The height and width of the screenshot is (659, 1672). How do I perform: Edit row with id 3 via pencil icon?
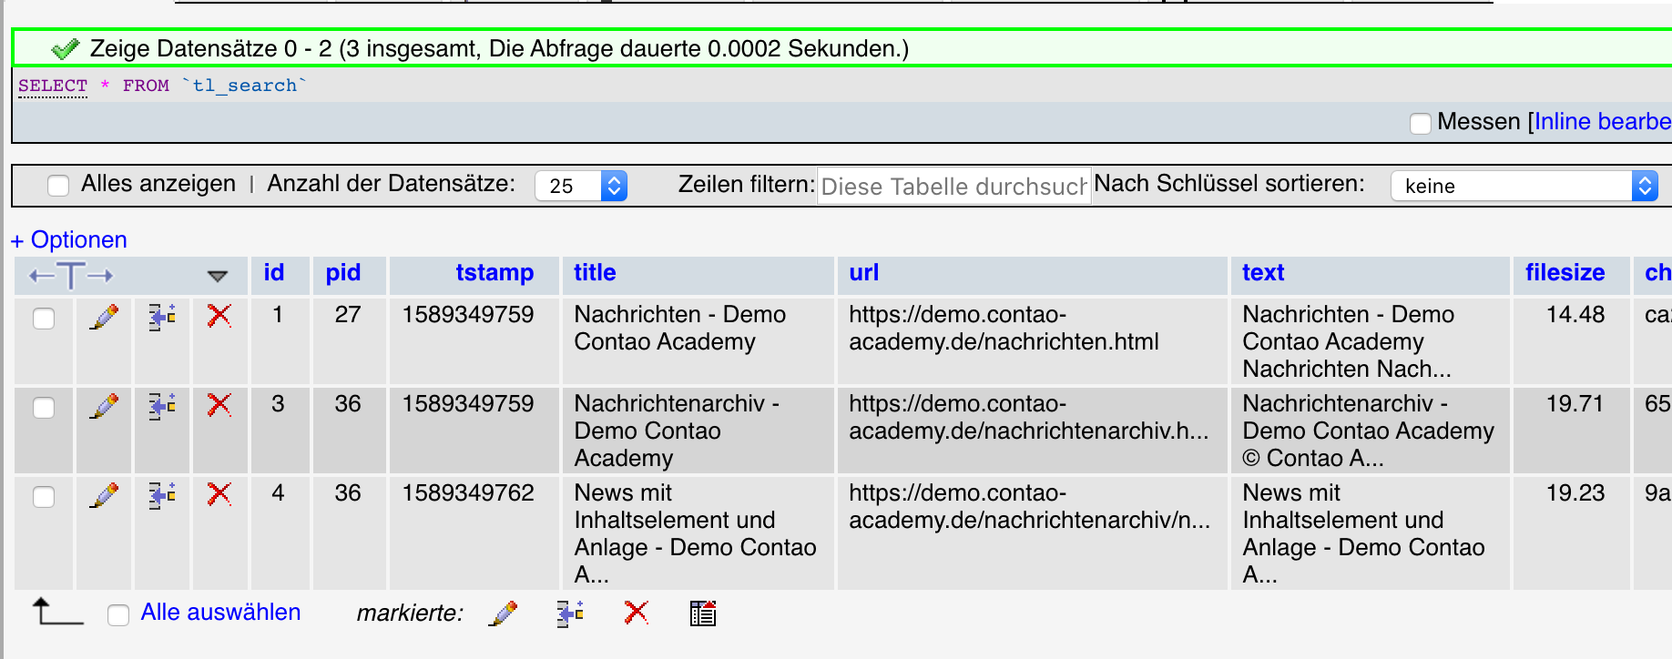click(105, 406)
